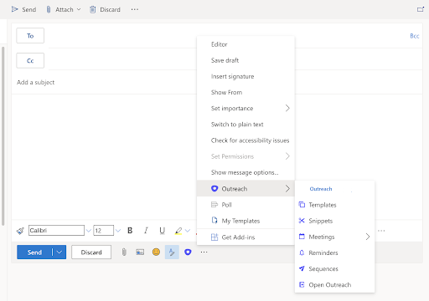Click Send in the top command bar
Viewport: 429px width, 301px height.
(x=23, y=9)
